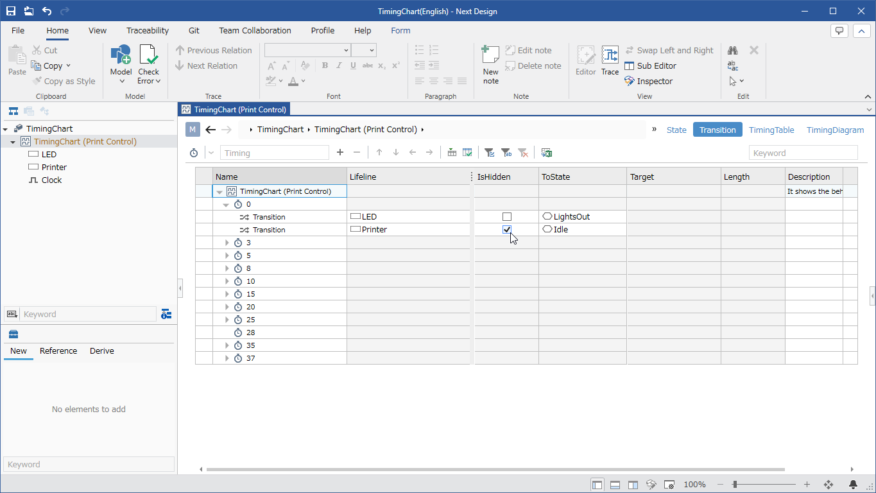This screenshot has height=493, width=876.
Task: Expand the timing 10 row
Action: (x=227, y=281)
